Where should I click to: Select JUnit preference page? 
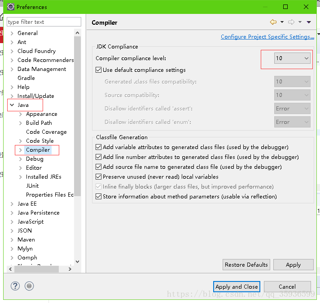(x=32, y=186)
